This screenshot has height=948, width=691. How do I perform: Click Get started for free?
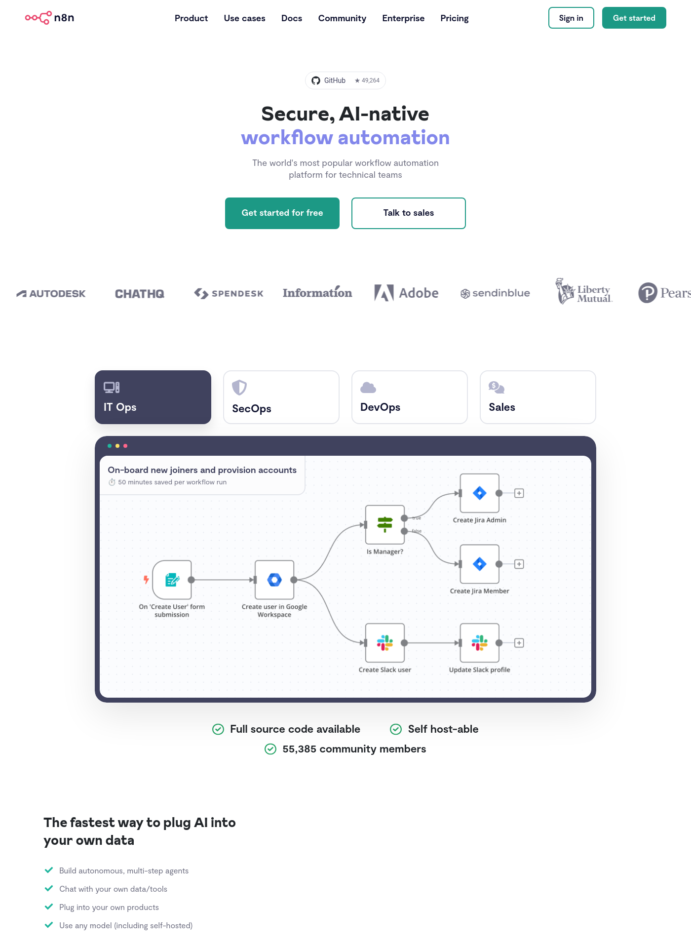pyautogui.click(x=282, y=213)
